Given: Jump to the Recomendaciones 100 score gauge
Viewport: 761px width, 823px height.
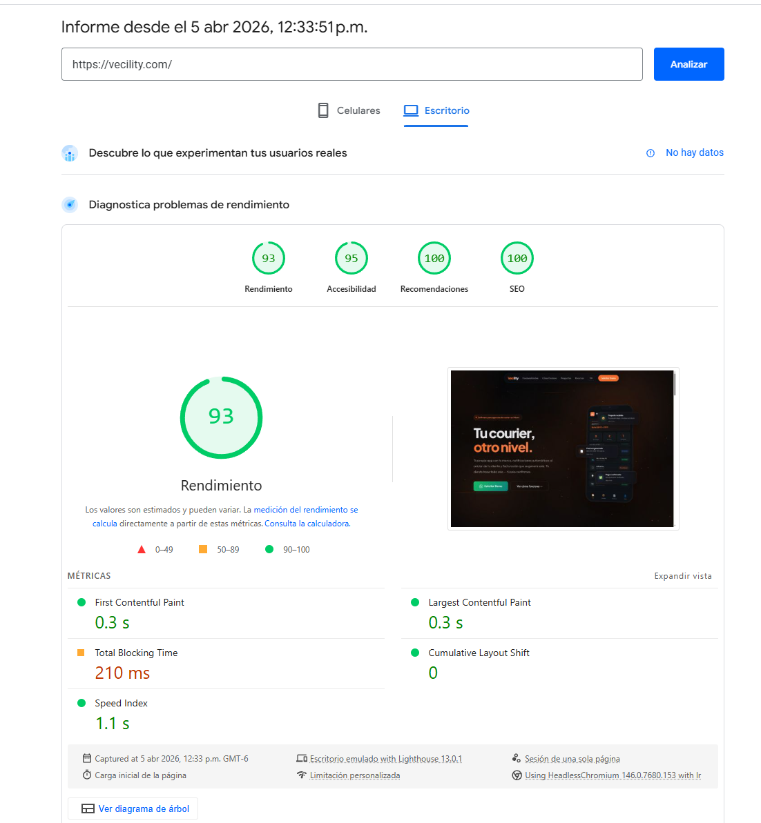Looking at the screenshot, I should [x=434, y=267].
